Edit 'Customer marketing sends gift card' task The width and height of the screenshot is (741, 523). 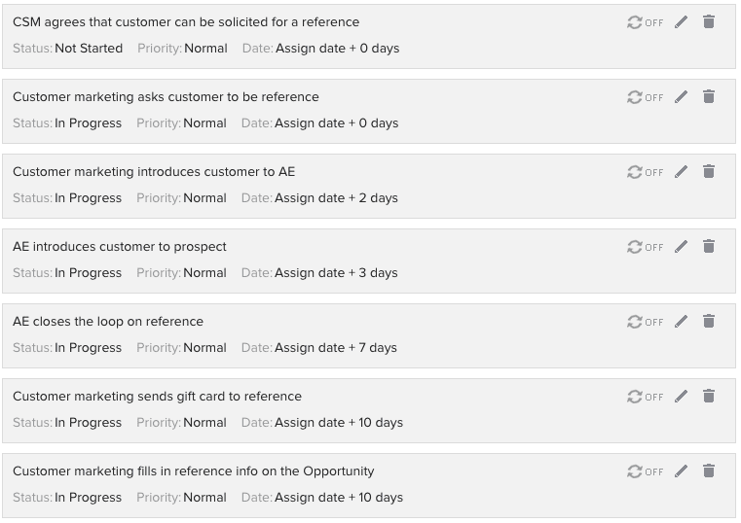(x=681, y=397)
